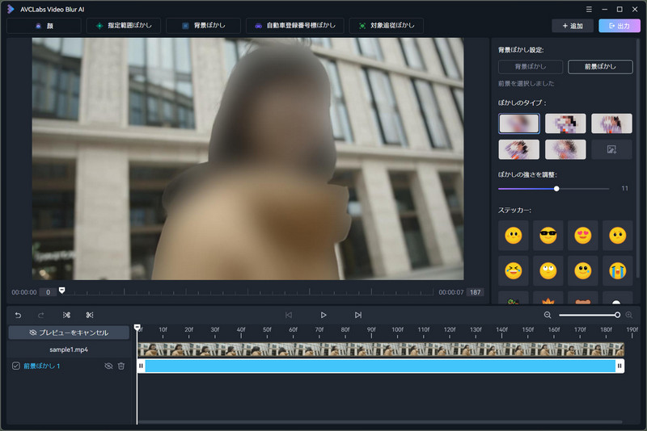Viewport: 647px width, 431px height.
Task: Click the scissors cut icon
Action: [x=90, y=316]
